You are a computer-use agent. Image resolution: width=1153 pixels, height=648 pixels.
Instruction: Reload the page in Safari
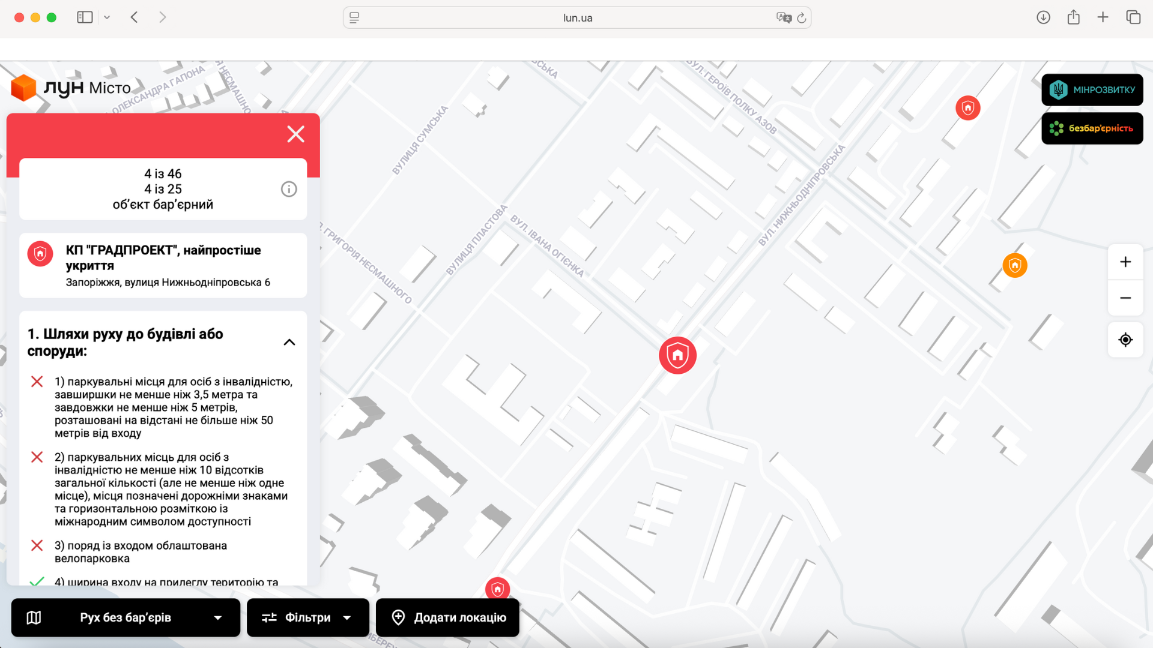click(x=802, y=18)
